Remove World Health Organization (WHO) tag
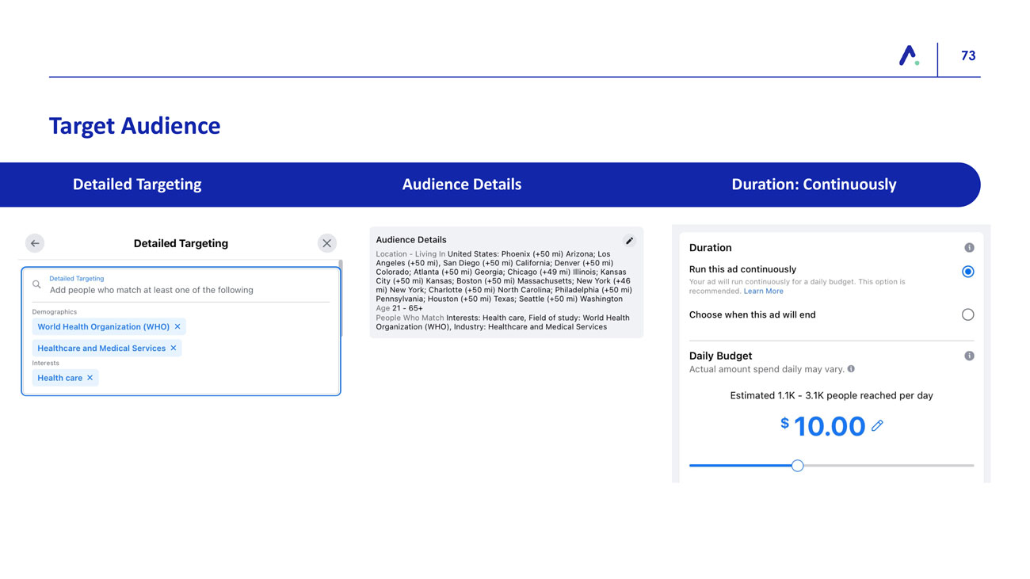 pyautogui.click(x=177, y=326)
